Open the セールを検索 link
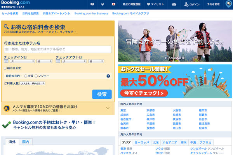The height and width of the screenshot is (155, 233). (10, 13)
